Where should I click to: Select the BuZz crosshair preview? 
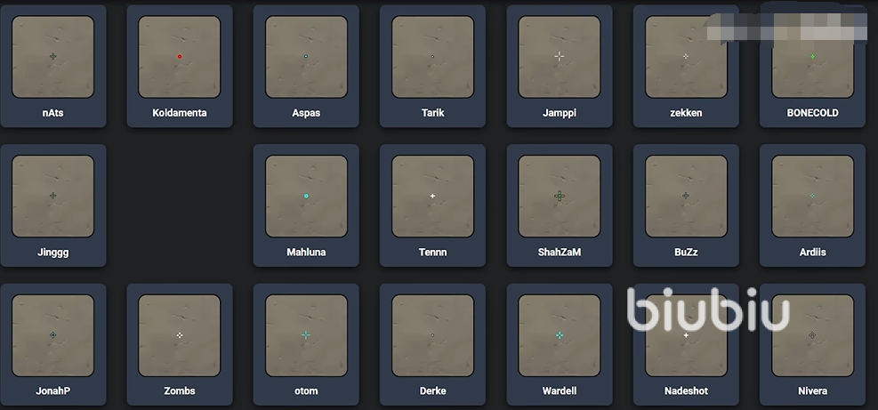point(686,196)
